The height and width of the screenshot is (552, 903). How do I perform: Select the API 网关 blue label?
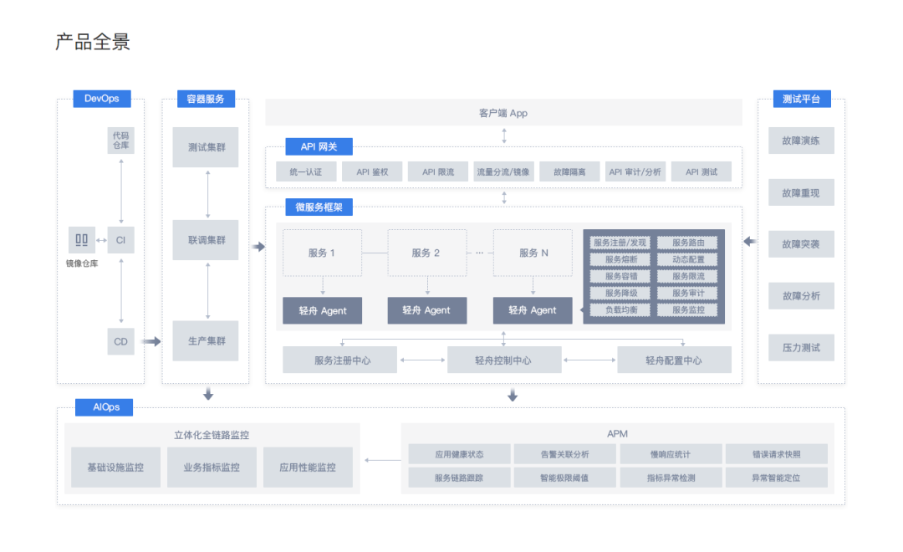[x=319, y=146]
